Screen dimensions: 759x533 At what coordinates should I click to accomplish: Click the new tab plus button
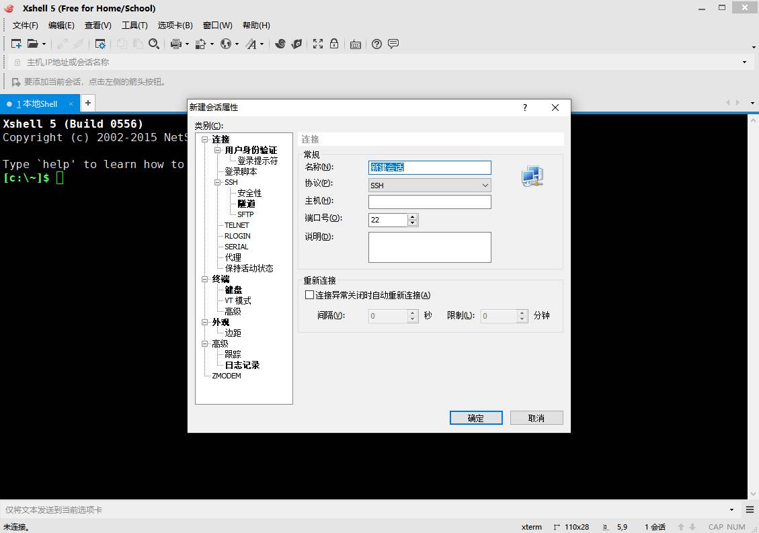[x=87, y=103]
